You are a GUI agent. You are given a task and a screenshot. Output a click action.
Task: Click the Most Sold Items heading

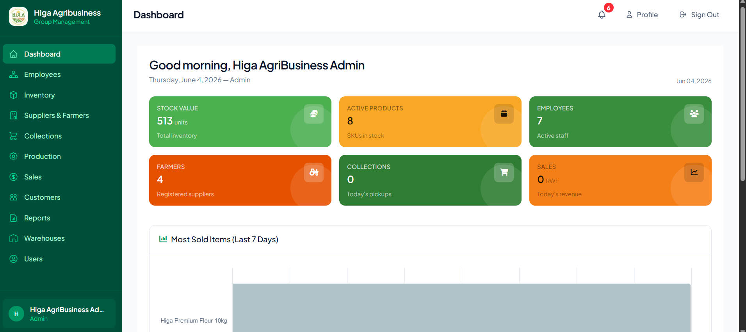[x=224, y=240]
